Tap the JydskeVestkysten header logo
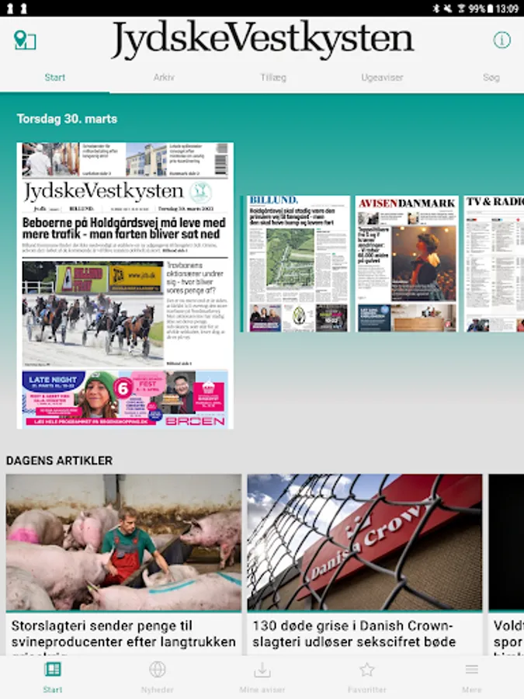The height and width of the screenshot is (699, 524). click(262, 40)
